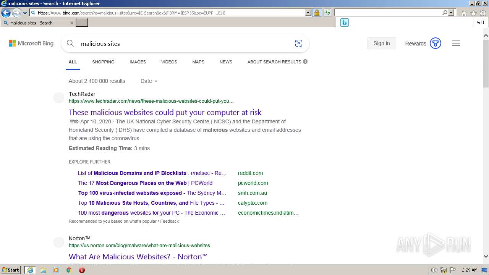This screenshot has width=489, height=275.
Task: Click Internet Explorer taskbar icon
Action: pos(30,270)
